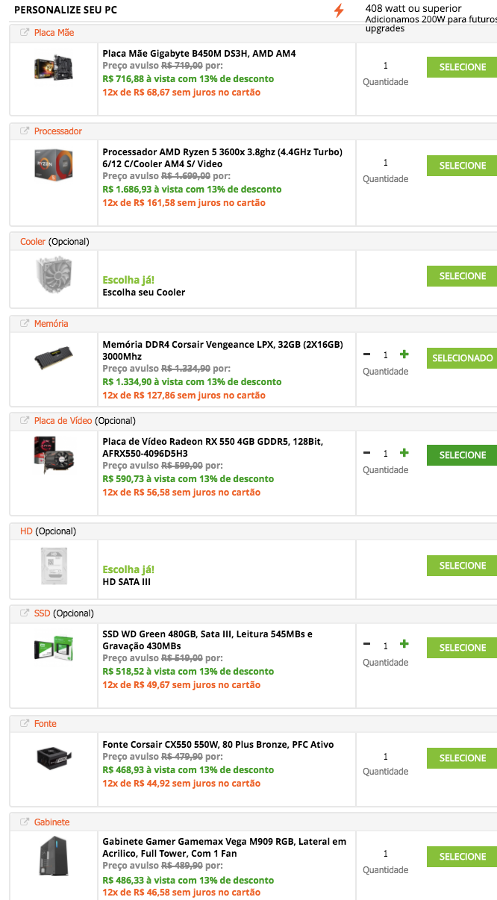This screenshot has width=497, height=900.
Task: Click SELECIONE for the Gigabyte B450M motherboard
Action: (x=462, y=67)
